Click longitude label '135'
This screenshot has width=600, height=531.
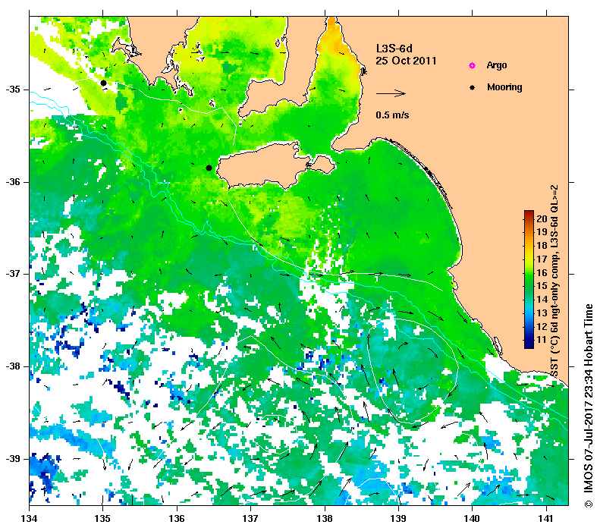click(102, 518)
